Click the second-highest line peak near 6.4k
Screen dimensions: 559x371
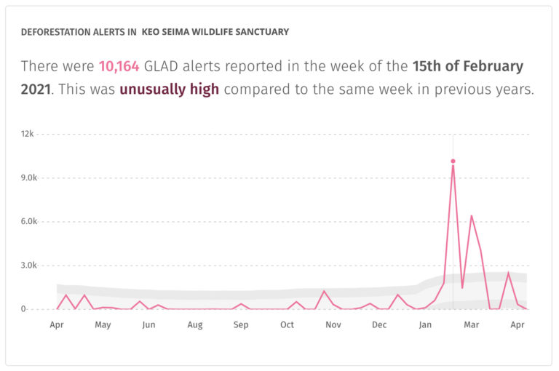point(472,216)
